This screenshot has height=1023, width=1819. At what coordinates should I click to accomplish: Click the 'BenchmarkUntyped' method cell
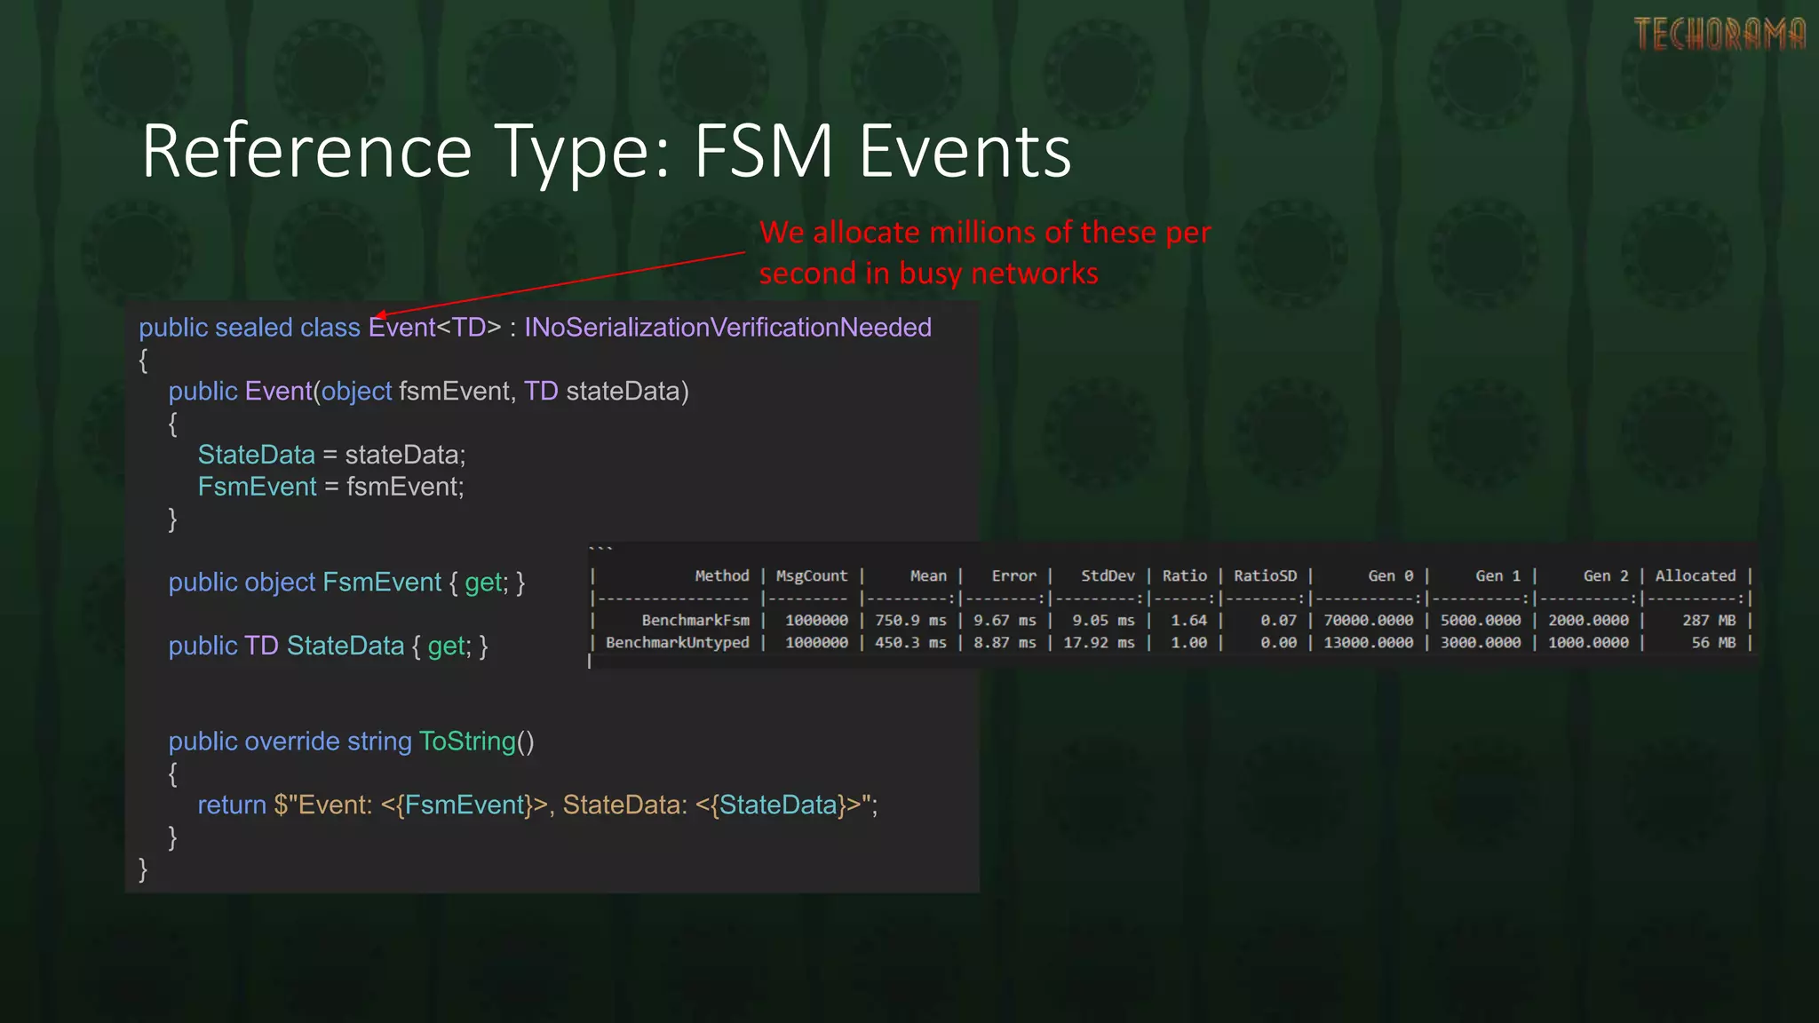tap(678, 643)
